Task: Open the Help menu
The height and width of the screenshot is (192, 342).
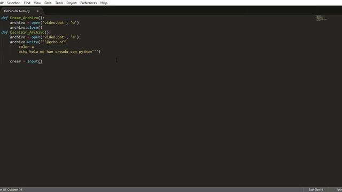Action: (x=104, y=3)
